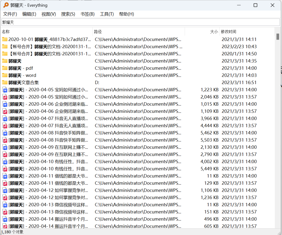
Task: Click the 路径 column header
Action: [98, 32]
